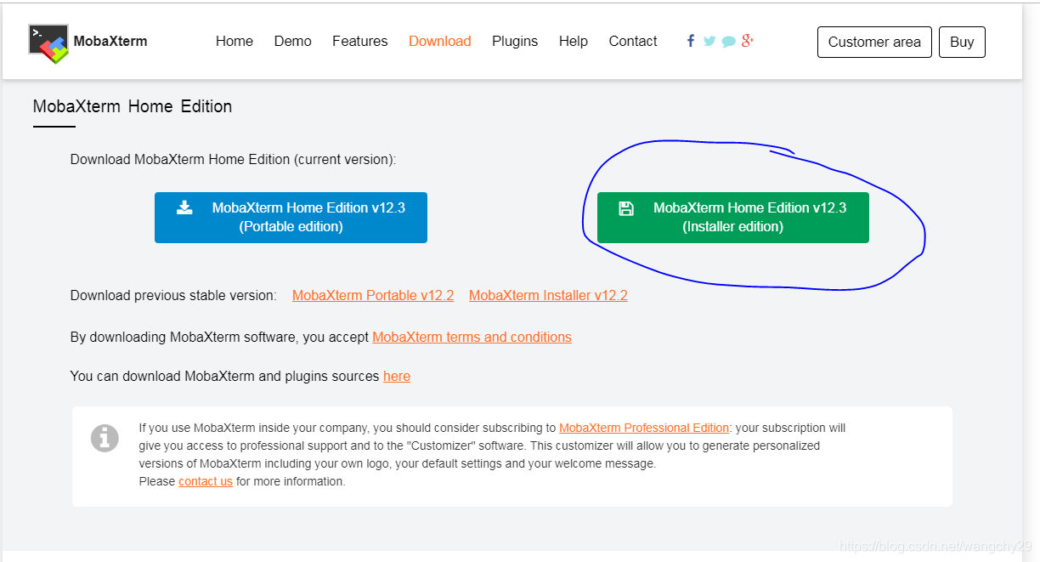This screenshot has height=562, width=1040.
Task: Click the 'MobaXterm Home Edition' heading
Action: pyautogui.click(x=133, y=106)
